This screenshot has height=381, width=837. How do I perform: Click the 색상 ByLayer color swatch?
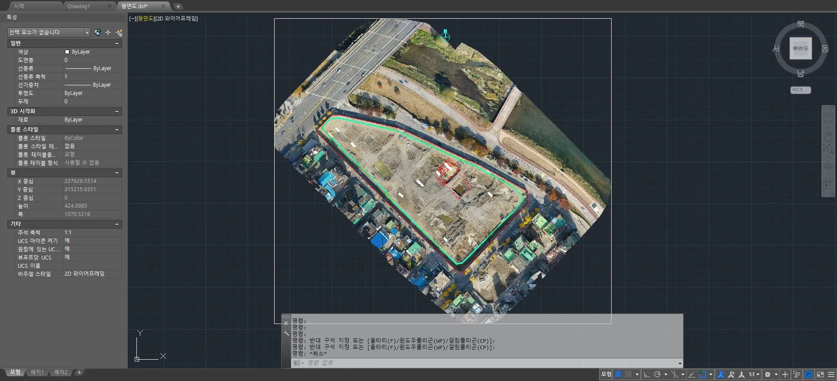pyautogui.click(x=67, y=52)
